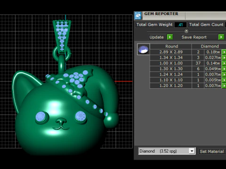This screenshot has width=226, height=169.
Task: Click the Diamond column header
Action: tap(209, 46)
